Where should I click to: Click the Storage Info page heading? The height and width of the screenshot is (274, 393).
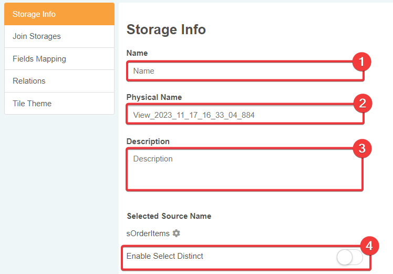pos(166,29)
